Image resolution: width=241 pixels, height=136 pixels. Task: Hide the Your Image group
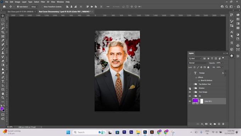190,92
